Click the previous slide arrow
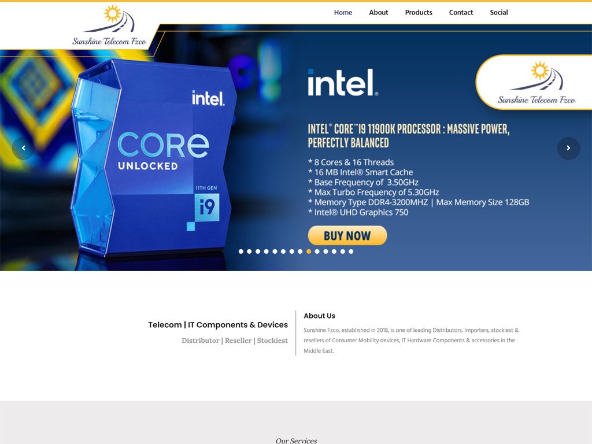592x444 pixels. tap(23, 148)
